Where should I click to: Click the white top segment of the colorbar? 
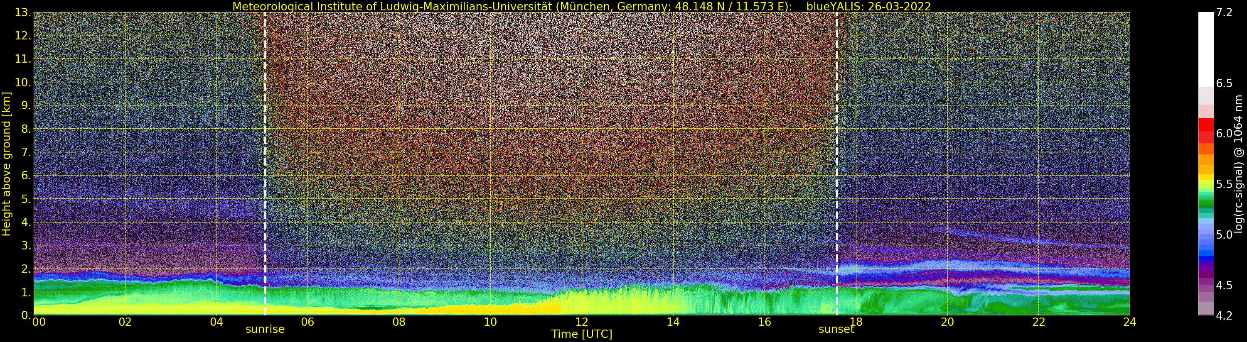click(1206, 49)
